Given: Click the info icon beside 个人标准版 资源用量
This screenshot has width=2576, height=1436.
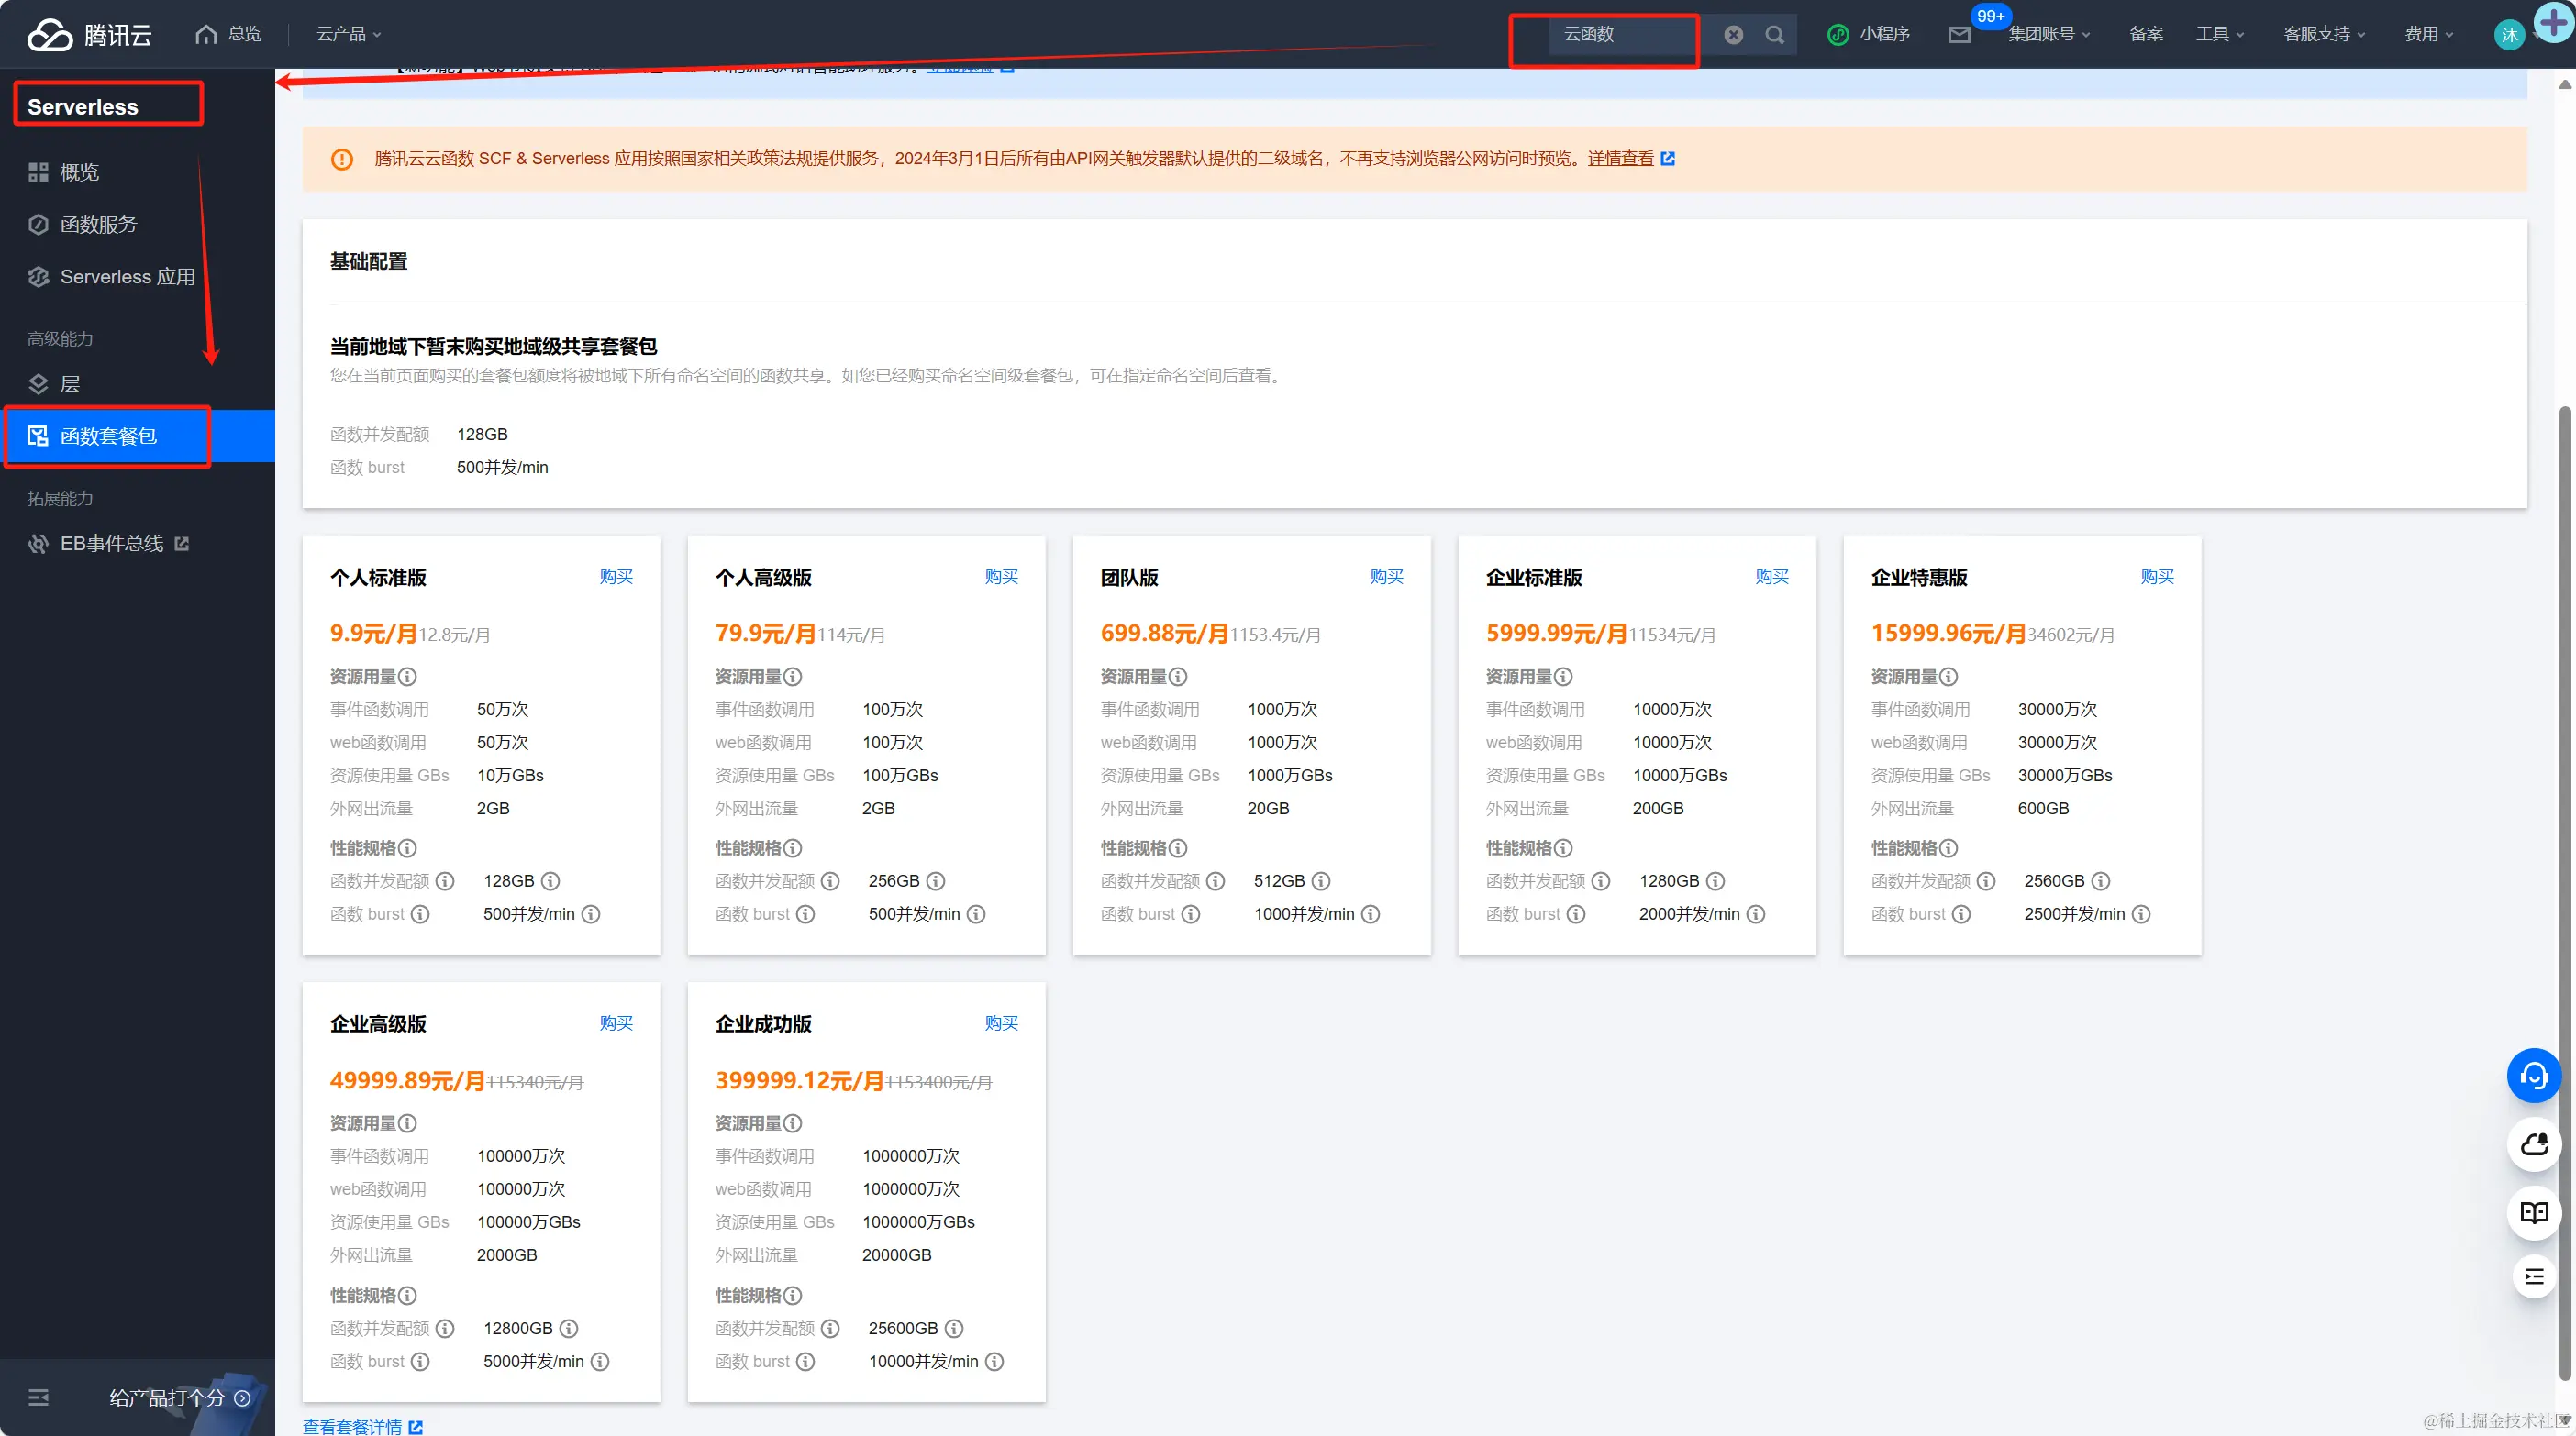Looking at the screenshot, I should [x=408, y=678].
